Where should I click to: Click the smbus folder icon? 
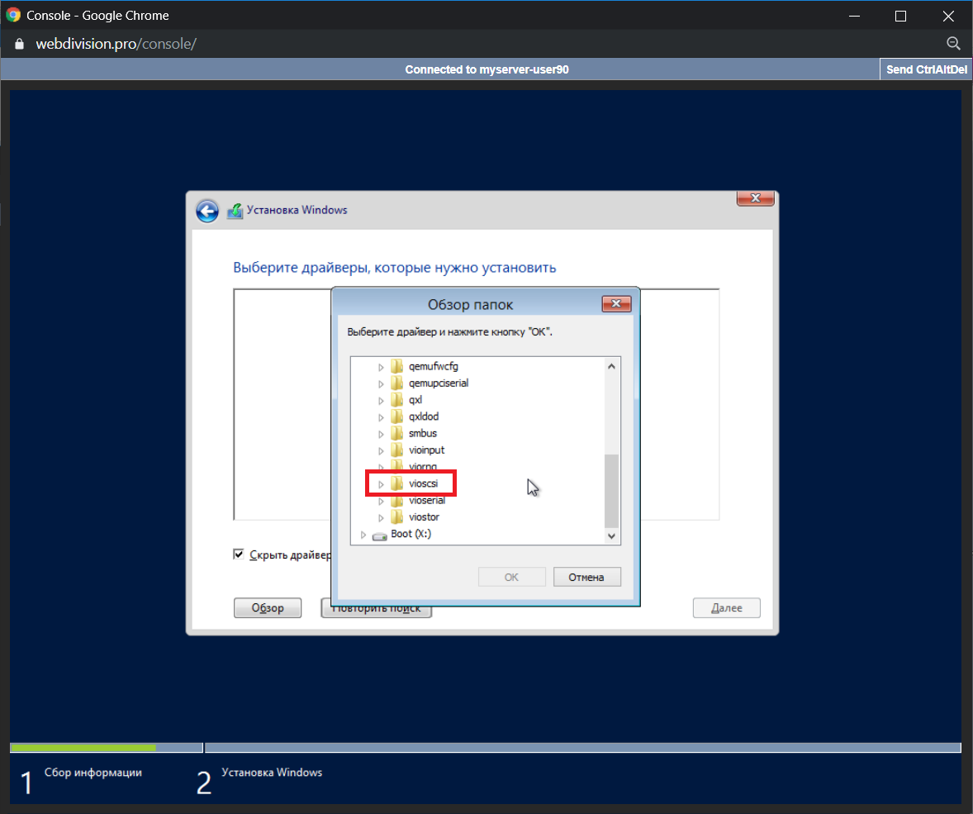click(397, 433)
